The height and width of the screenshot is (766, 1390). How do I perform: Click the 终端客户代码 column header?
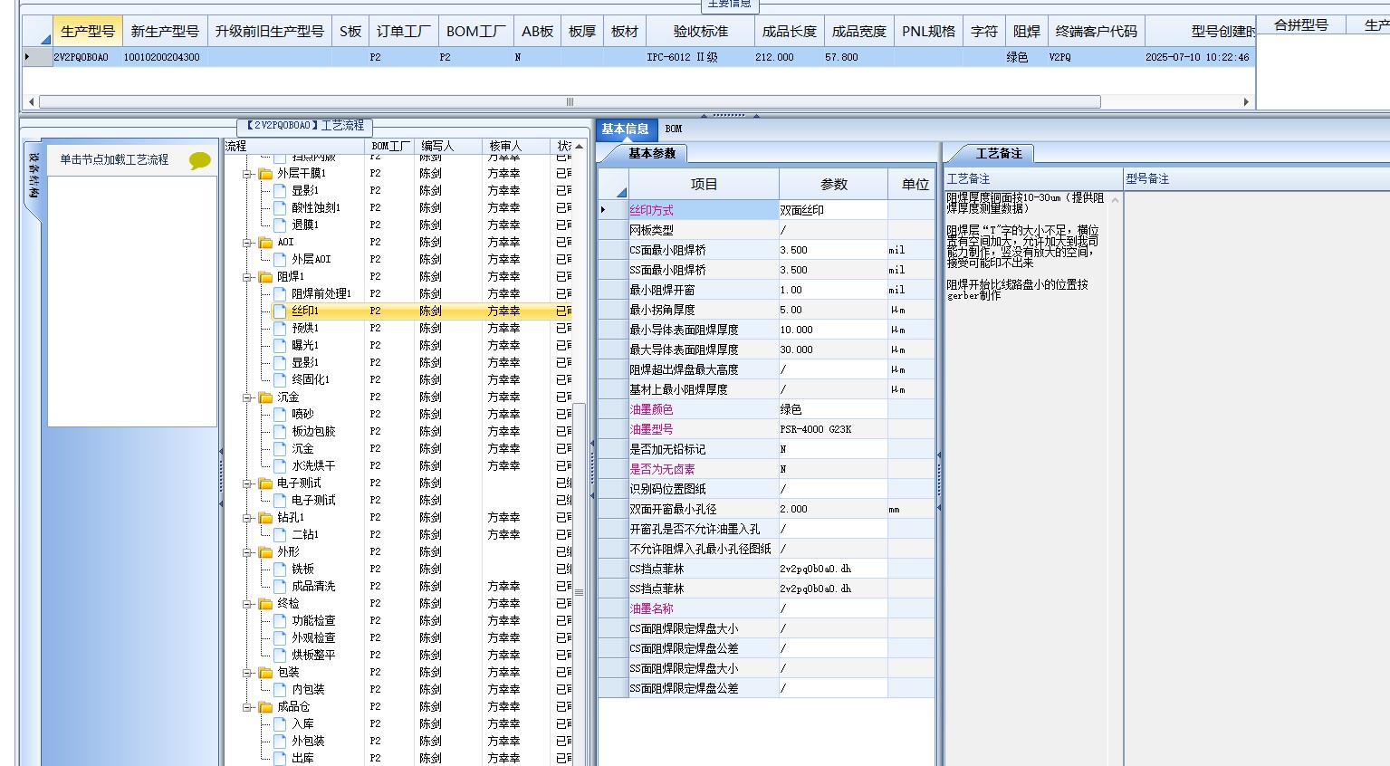[x=1096, y=31]
